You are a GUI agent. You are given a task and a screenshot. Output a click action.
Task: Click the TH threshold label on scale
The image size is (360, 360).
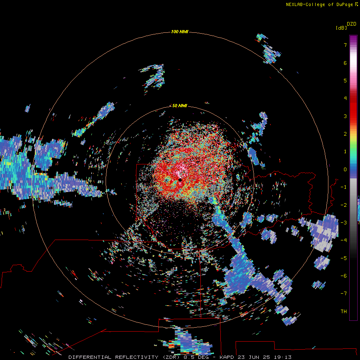point(344,312)
